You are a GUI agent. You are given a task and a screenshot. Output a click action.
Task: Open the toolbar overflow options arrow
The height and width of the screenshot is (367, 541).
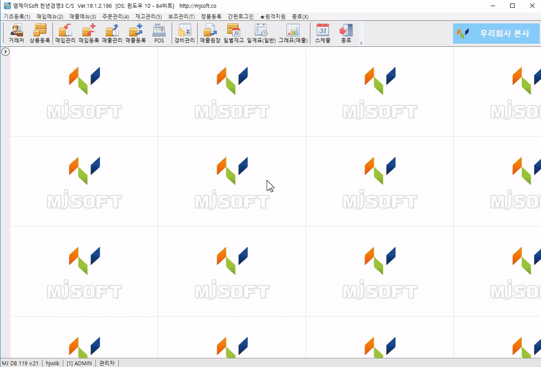coord(361,43)
